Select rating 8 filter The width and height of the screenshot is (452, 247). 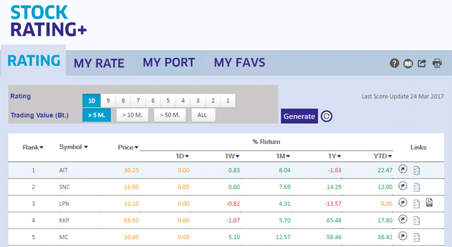123,101
